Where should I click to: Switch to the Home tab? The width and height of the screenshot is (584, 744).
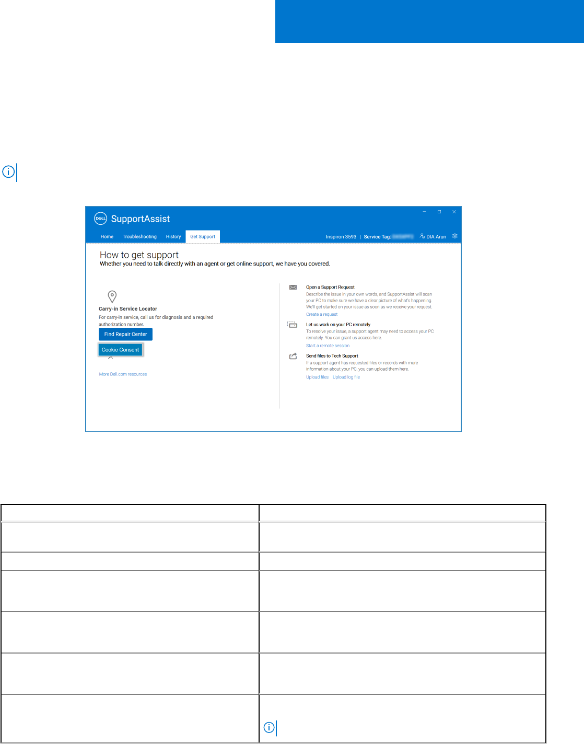pyautogui.click(x=107, y=237)
